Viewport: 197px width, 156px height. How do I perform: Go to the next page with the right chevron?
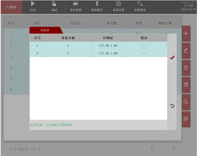(x=173, y=149)
